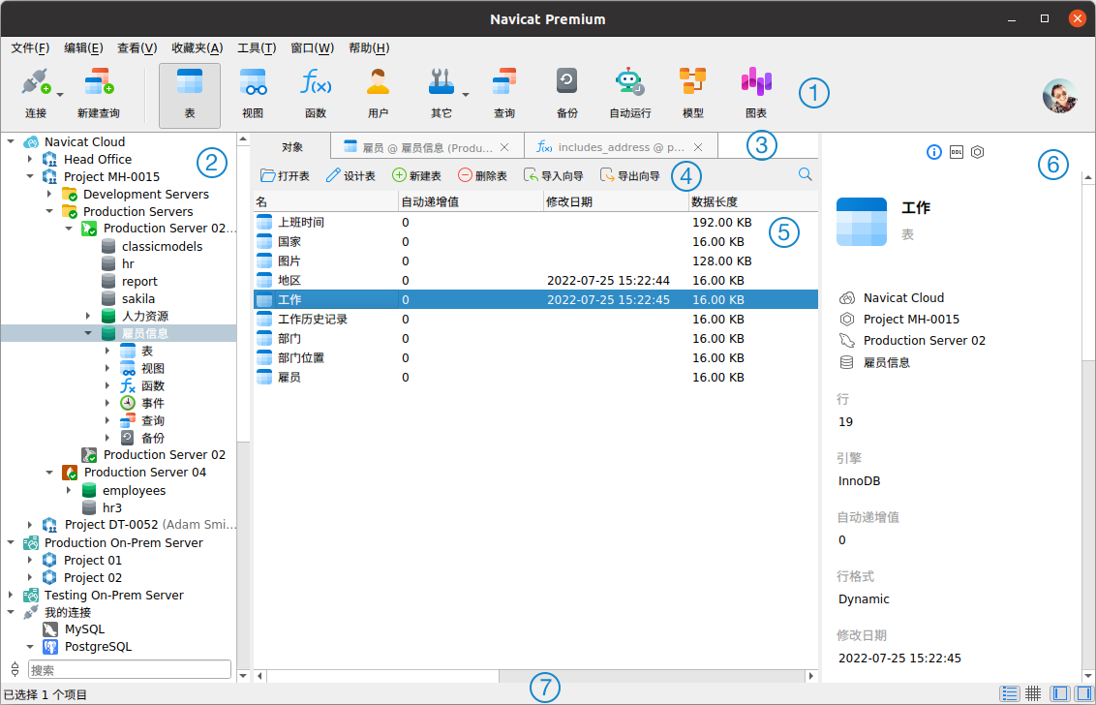This screenshot has width=1096, height=705.
Task: Expand the employees database node
Action: [x=69, y=490]
